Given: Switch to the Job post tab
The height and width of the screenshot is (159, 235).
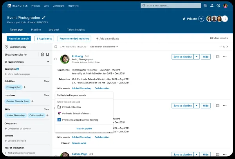Looking at the screenshot, I should pos(54,30).
